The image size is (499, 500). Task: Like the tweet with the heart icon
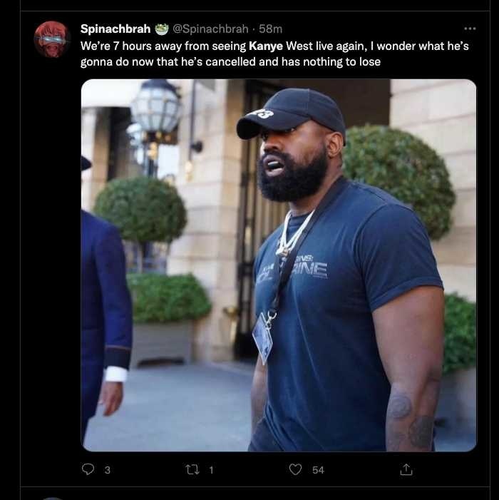295,469
